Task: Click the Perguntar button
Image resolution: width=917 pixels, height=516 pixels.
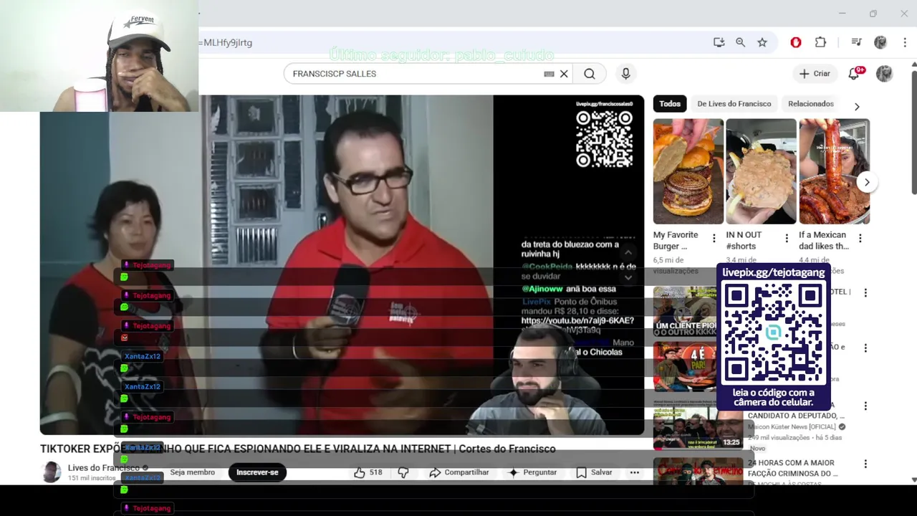Action: click(532, 472)
